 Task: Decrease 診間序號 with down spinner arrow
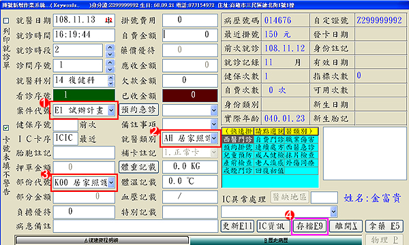[x=110, y=69]
